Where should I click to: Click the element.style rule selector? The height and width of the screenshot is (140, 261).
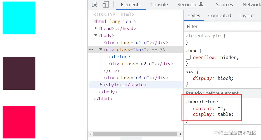[203, 35]
